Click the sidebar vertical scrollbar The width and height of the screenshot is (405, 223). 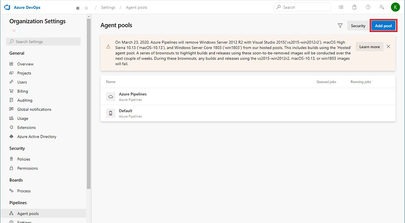(x=89, y=104)
